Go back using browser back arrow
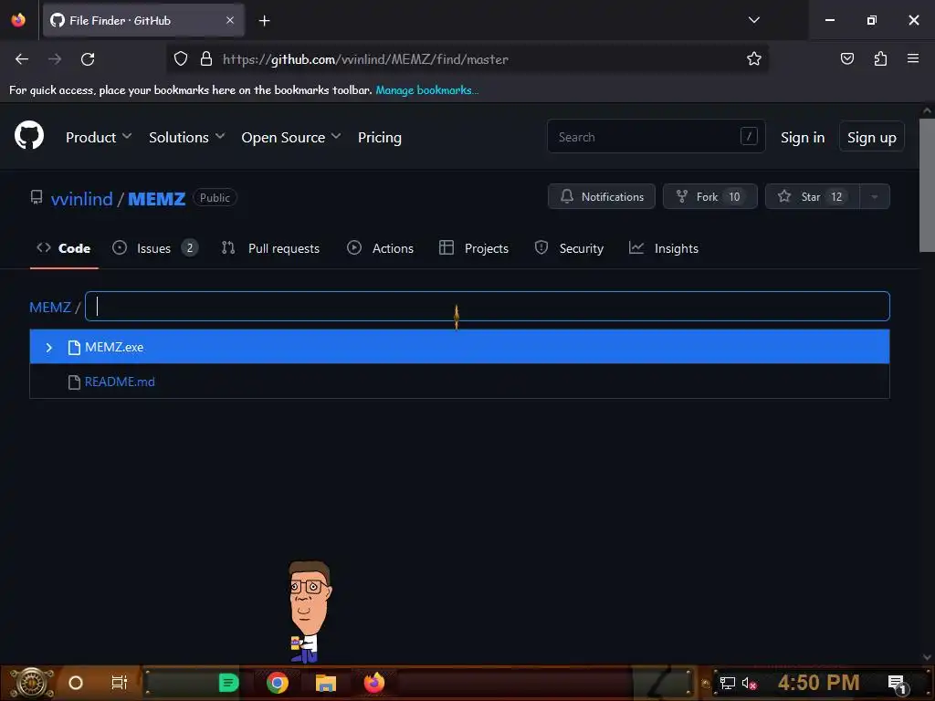935x701 pixels. (22, 59)
